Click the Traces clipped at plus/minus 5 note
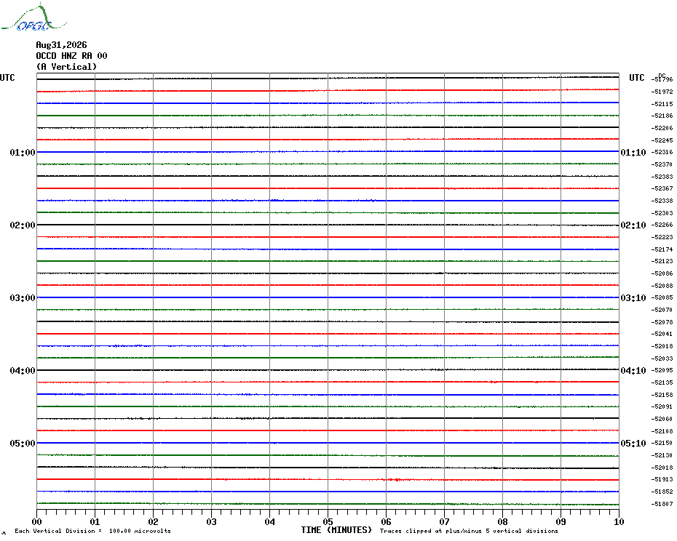The height and width of the screenshot is (541, 677). [469, 531]
